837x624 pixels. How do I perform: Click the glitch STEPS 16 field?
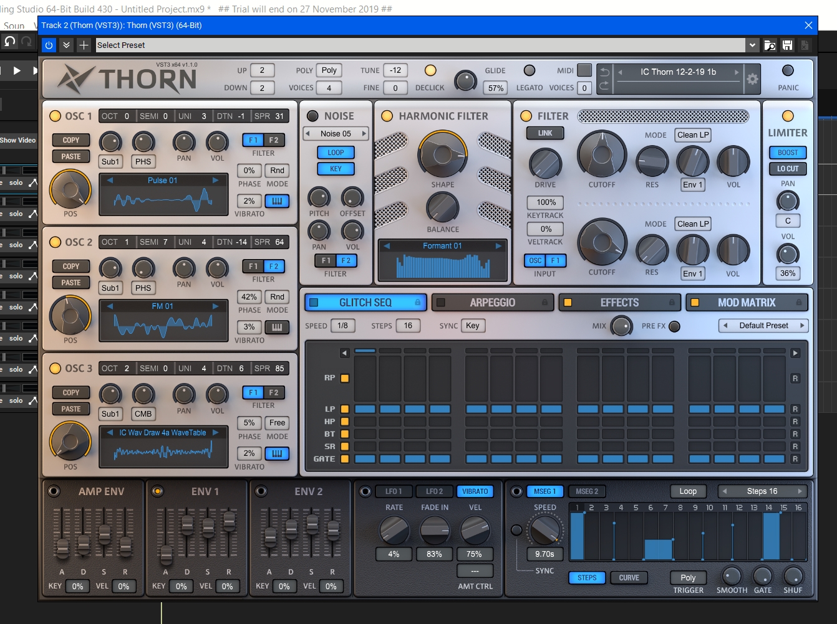pos(408,326)
